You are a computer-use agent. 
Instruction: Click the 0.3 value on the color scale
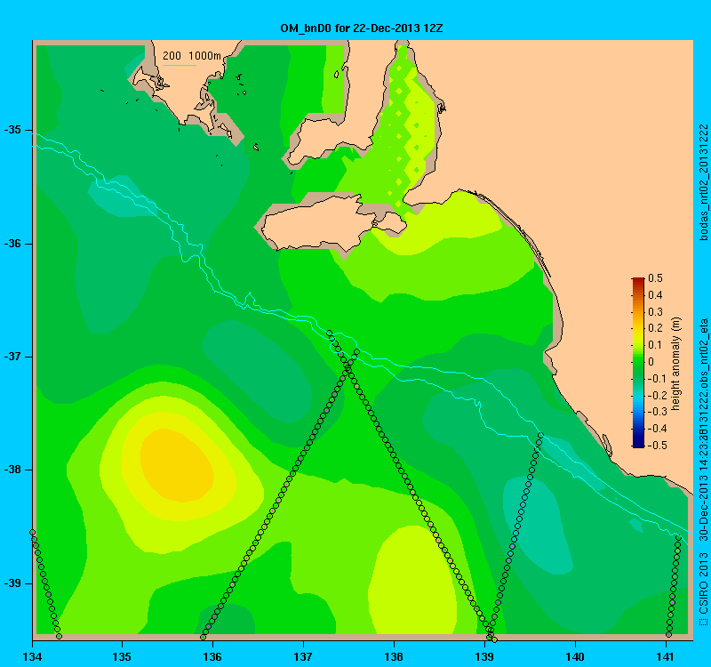(655, 312)
